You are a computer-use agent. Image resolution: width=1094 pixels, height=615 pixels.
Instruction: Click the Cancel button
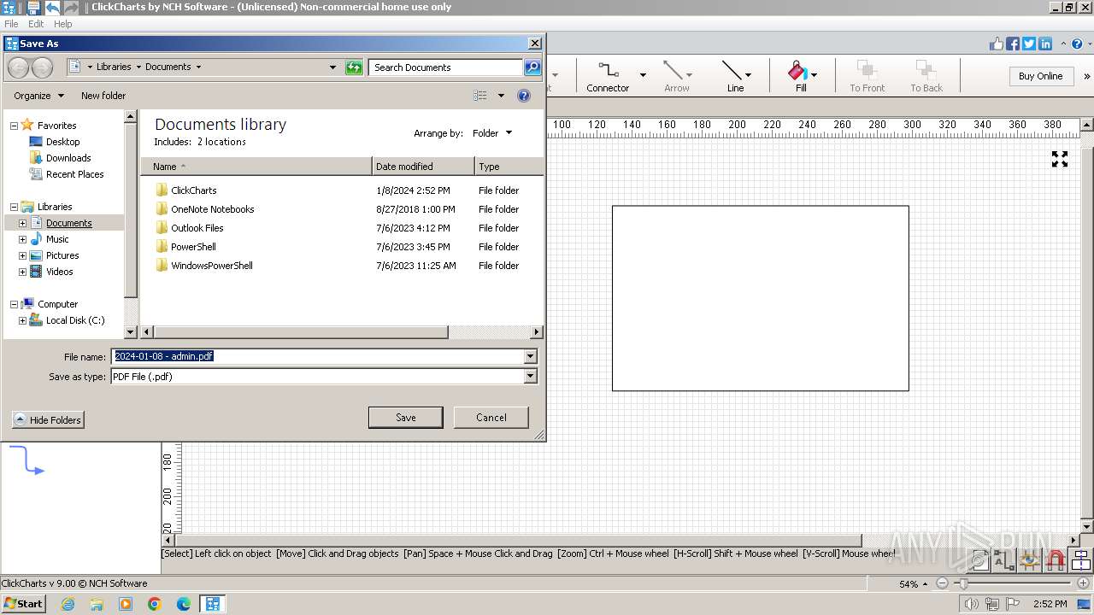click(x=491, y=418)
